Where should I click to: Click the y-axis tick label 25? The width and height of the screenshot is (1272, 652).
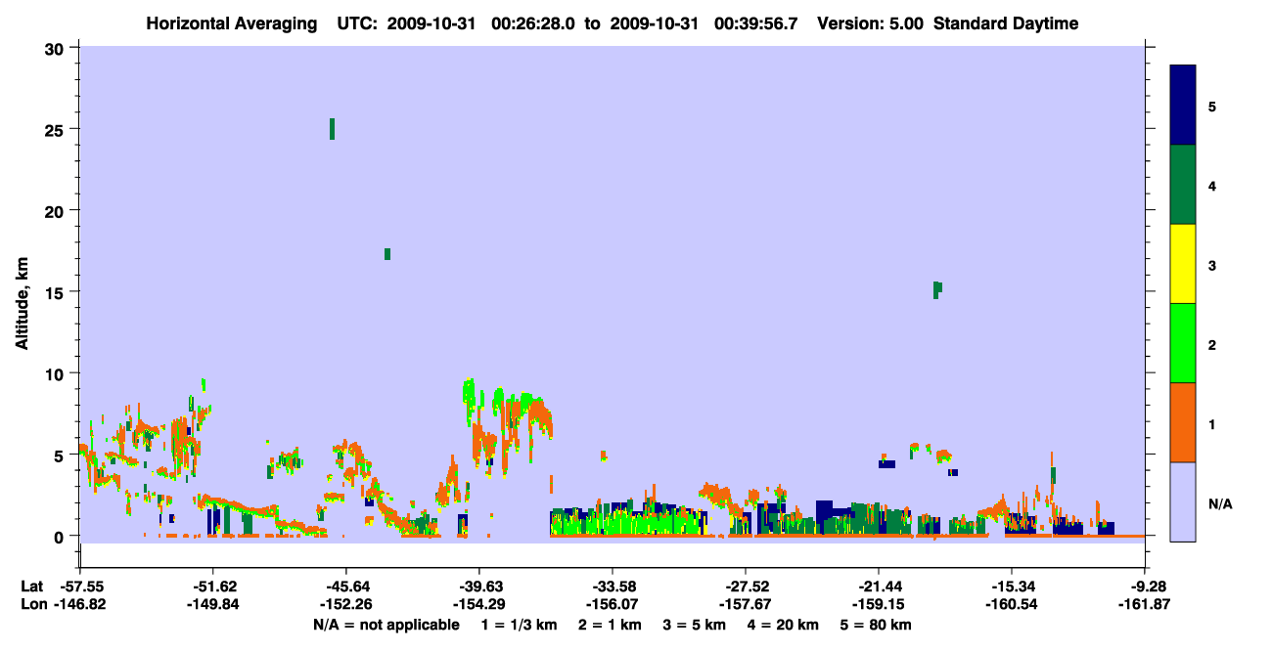(57, 129)
